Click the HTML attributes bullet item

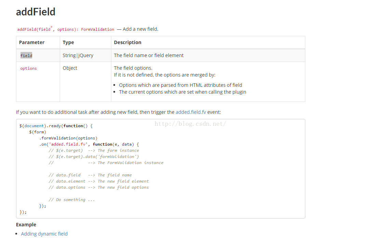[180, 85]
